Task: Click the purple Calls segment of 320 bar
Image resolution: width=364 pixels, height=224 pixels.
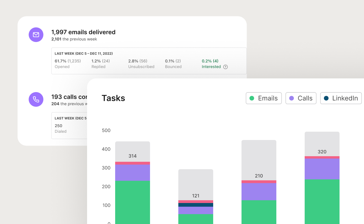Action: point(322,169)
